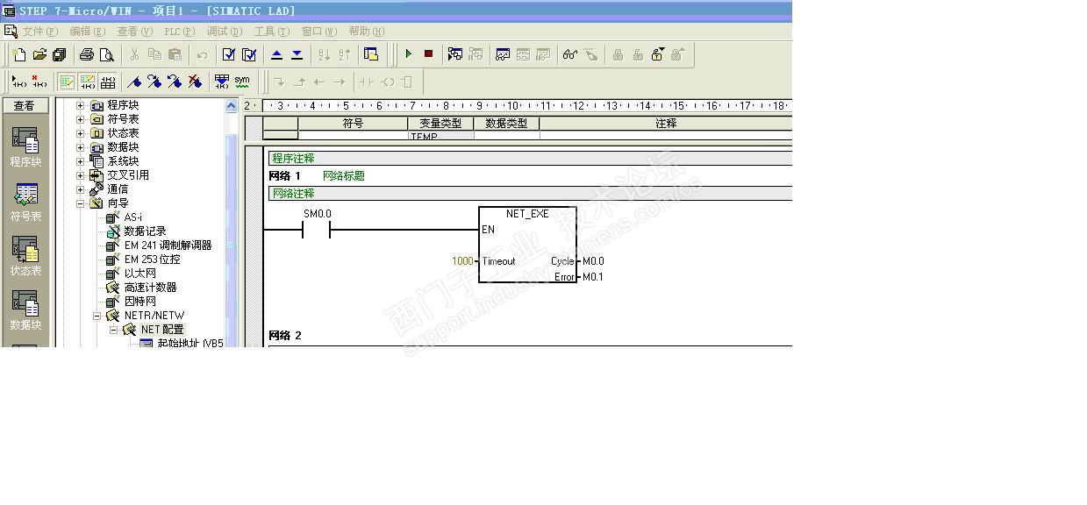Click the coil instruction icon in toolbar
Image resolution: width=1087 pixels, height=505 pixels.
coord(387,82)
